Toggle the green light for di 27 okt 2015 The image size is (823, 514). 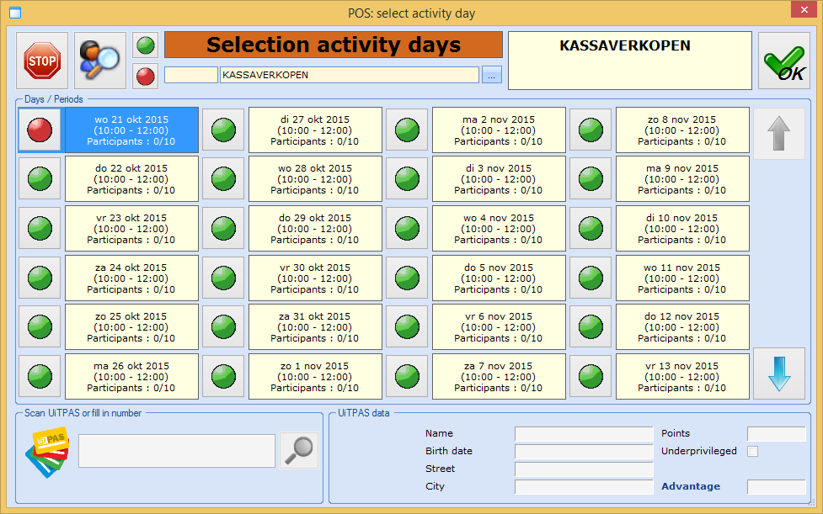(223, 130)
